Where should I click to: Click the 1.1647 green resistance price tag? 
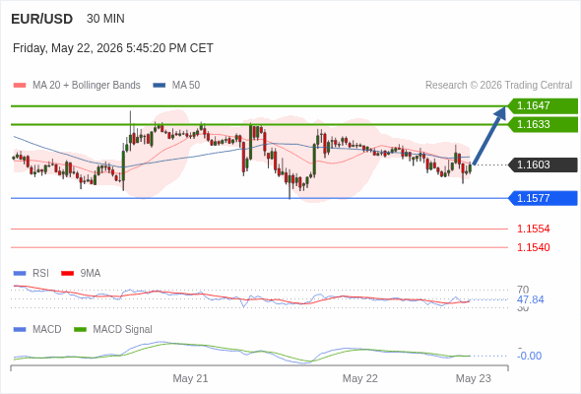[543, 106]
